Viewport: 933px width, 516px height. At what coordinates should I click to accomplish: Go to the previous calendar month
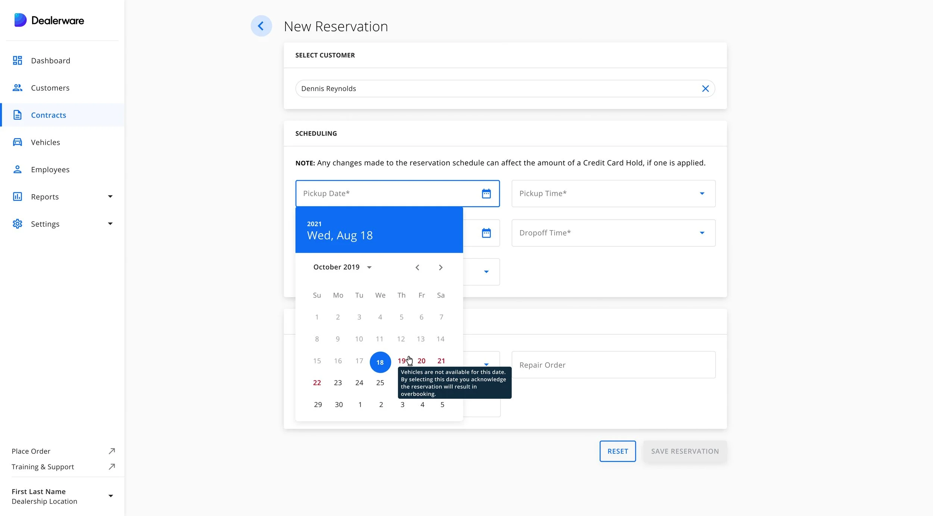[x=417, y=267]
